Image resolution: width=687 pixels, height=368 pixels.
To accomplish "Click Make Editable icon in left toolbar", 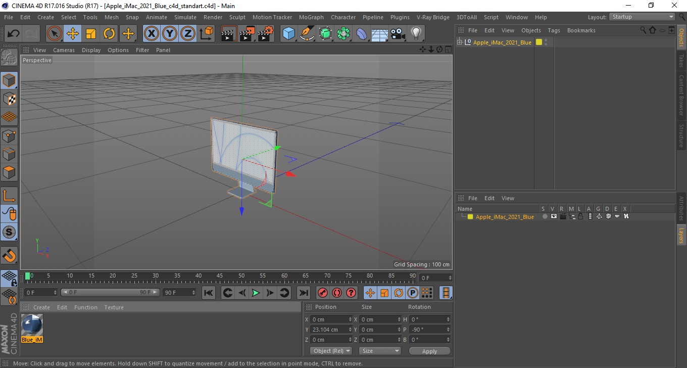I will coord(9,57).
